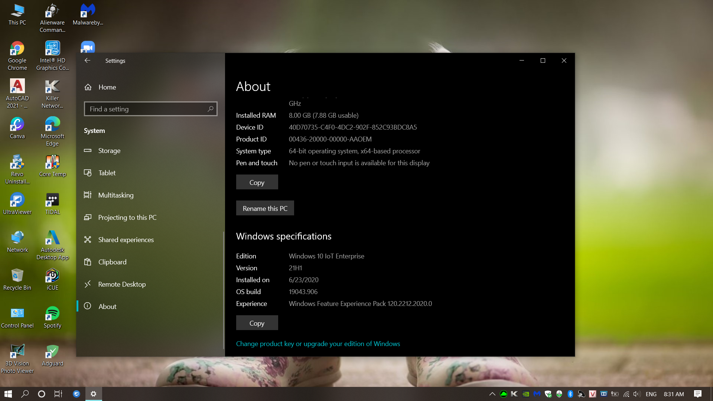Select the Killer Network desktop shortcut
The width and height of the screenshot is (713, 401).
(52, 94)
